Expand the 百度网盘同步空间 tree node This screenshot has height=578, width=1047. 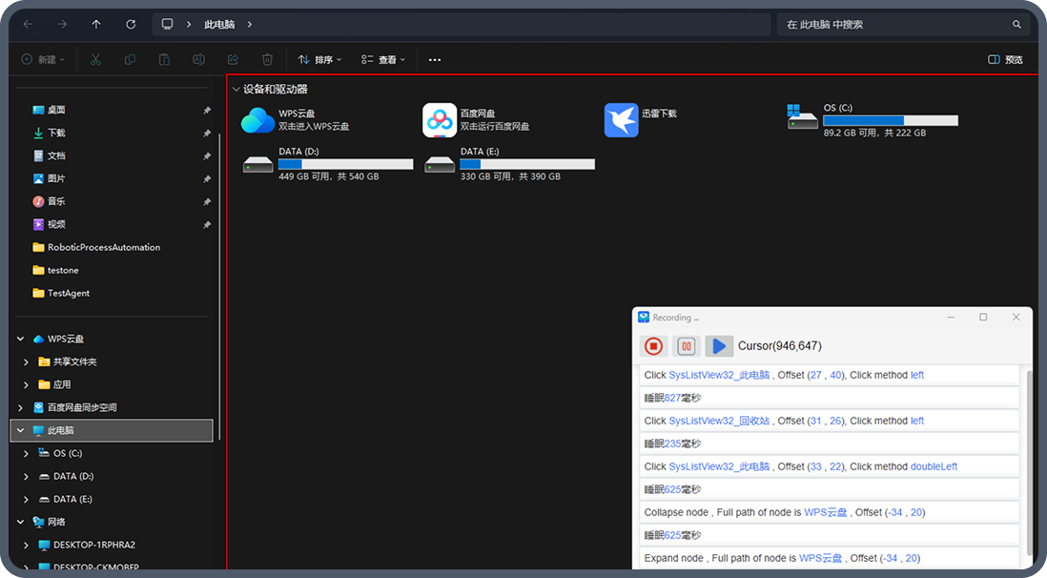[x=21, y=407]
